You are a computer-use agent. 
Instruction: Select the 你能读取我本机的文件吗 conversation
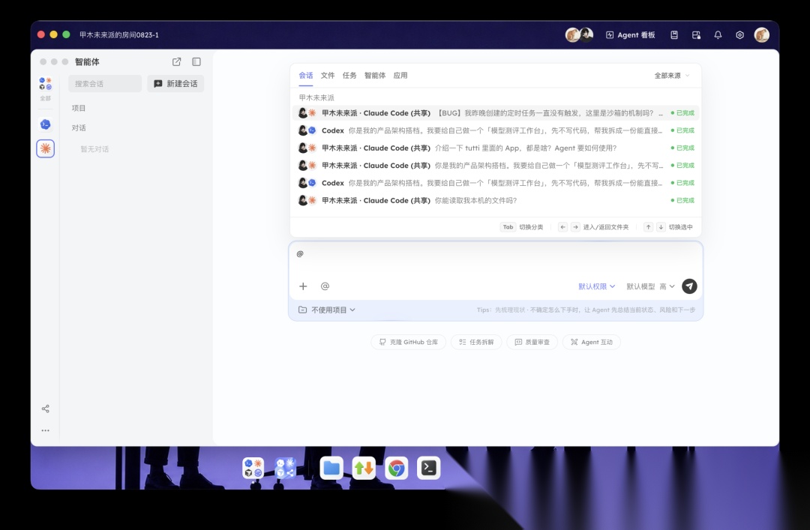(496, 200)
